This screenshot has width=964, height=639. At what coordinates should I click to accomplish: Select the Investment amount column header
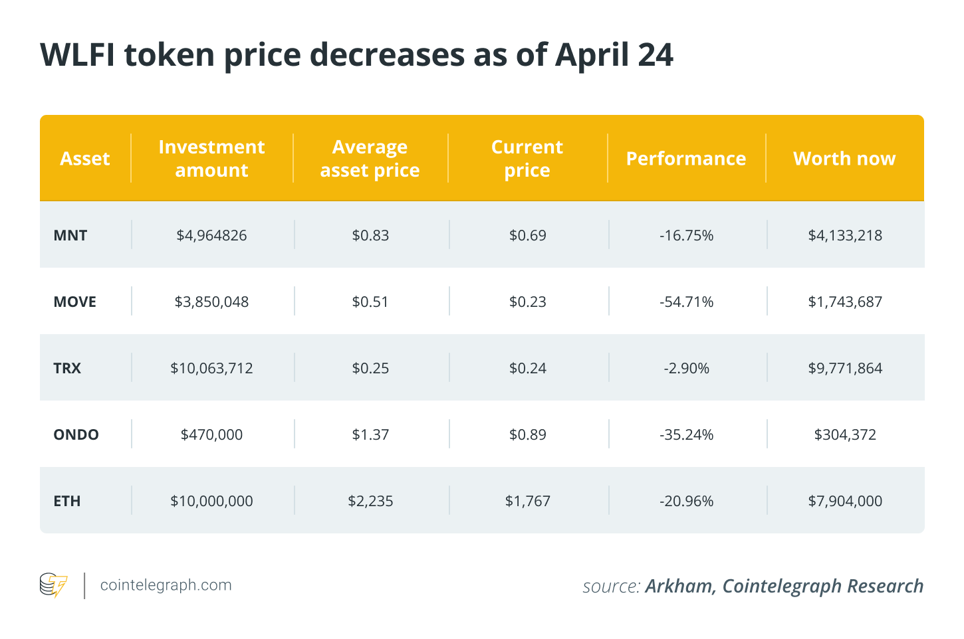coord(211,159)
